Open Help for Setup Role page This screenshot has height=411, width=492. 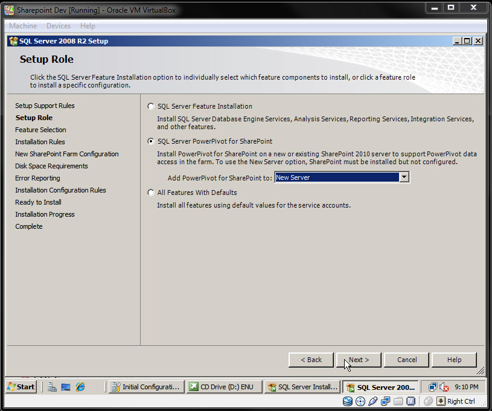click(x=454, y=360)
